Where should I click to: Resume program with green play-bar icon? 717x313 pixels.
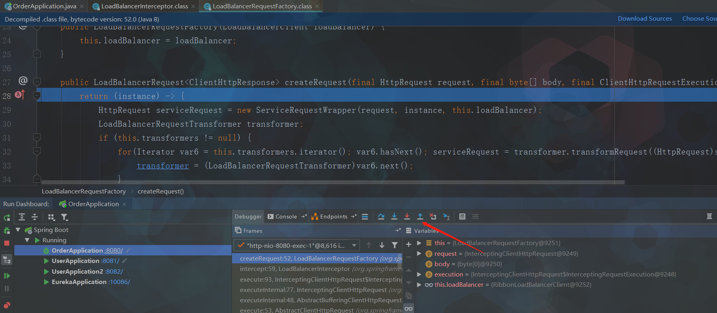point(7,276)
